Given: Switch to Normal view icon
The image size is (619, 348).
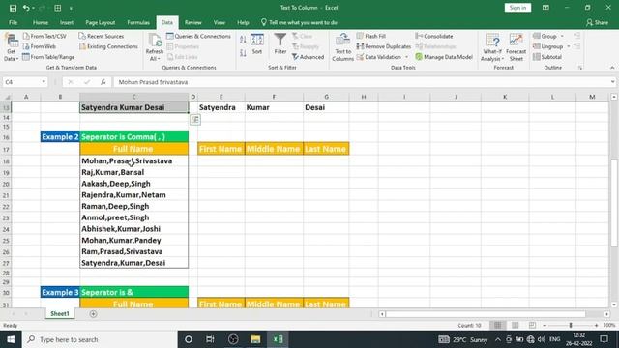Looking at the screenshot, I should (497, 325).
